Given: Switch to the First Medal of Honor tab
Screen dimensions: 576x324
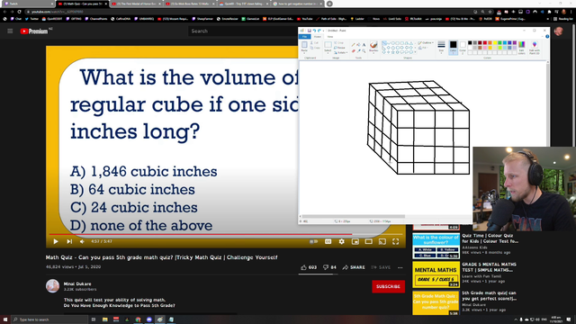Looking at the screenshot, I should pyautogui.click(x=135, y=4).
